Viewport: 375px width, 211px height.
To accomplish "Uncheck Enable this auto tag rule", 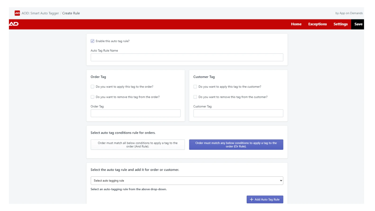I will coord(92,41).
